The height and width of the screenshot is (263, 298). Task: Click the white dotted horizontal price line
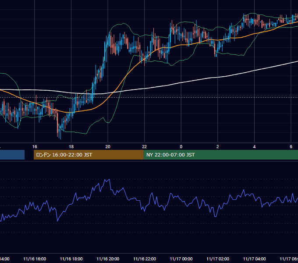(x=149, y=97)
